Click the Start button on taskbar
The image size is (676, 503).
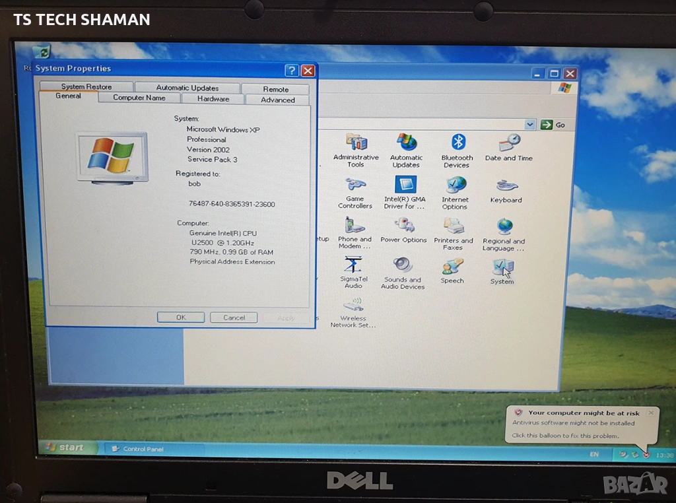pos(65,448)
